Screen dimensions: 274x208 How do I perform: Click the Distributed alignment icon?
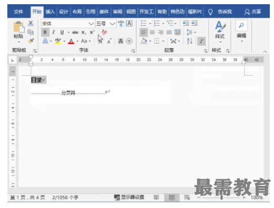pyautogui.click(x=177, y=32)
